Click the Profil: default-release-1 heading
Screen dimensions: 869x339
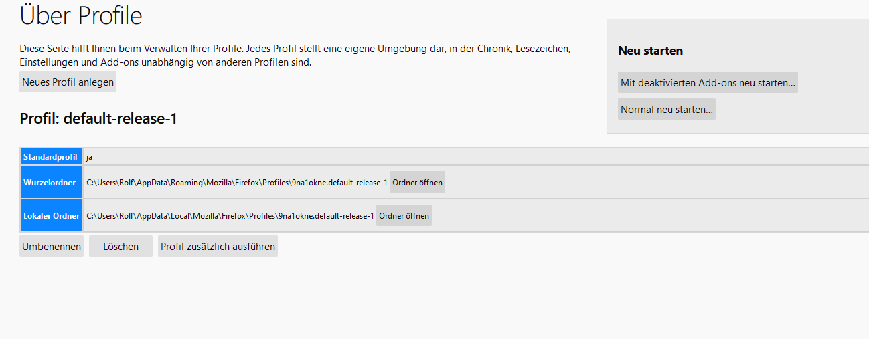point(98,119)
